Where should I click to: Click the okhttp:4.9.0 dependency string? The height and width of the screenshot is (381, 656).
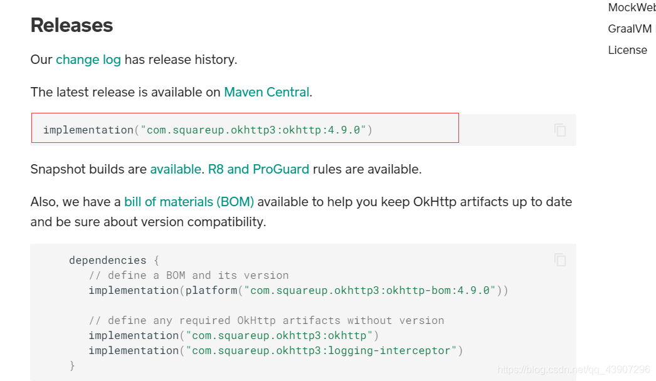(x=253, y=130)
